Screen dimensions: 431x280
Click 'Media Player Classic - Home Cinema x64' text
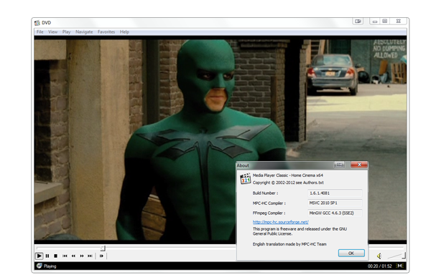pos(288,175)
